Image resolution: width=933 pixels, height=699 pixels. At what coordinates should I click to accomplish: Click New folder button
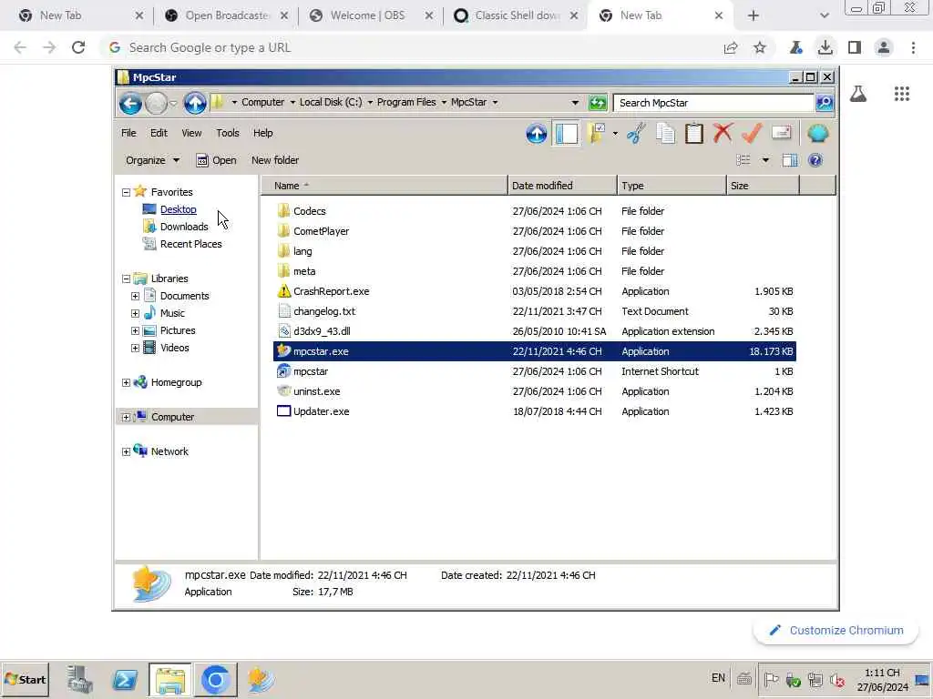coord(275,160)
